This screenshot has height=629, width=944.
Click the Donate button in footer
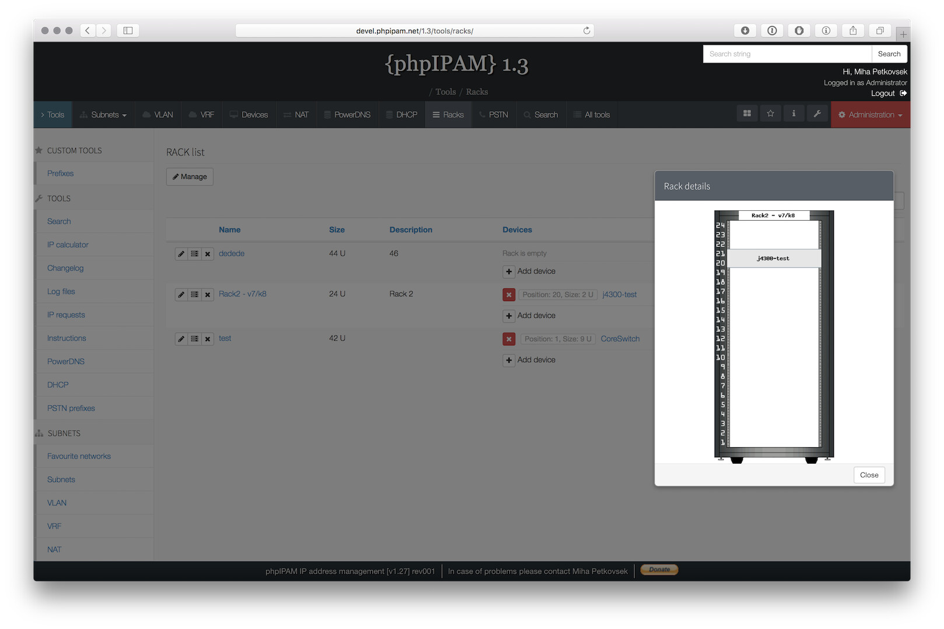[659, 570]
